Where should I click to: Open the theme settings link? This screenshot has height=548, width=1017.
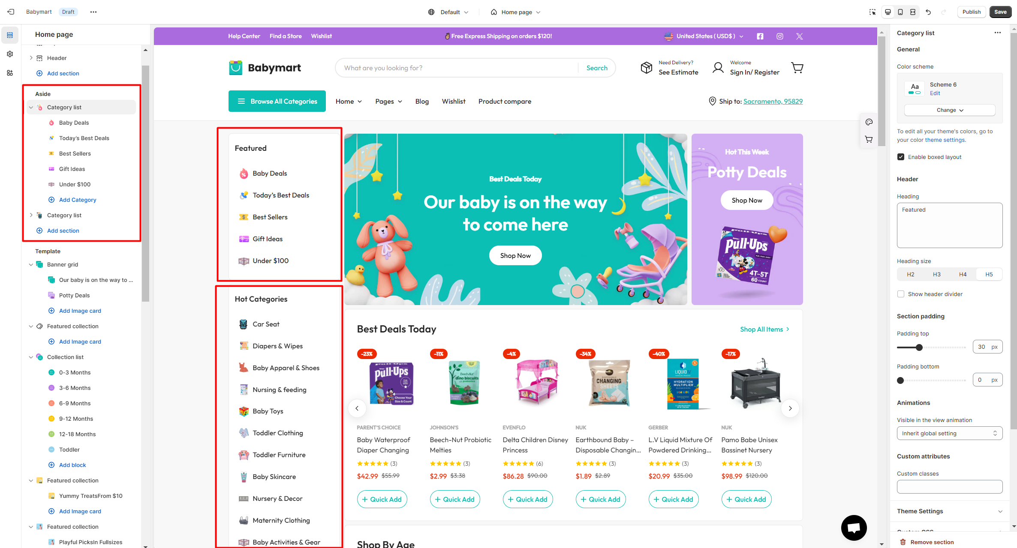[x=945, y=140]
